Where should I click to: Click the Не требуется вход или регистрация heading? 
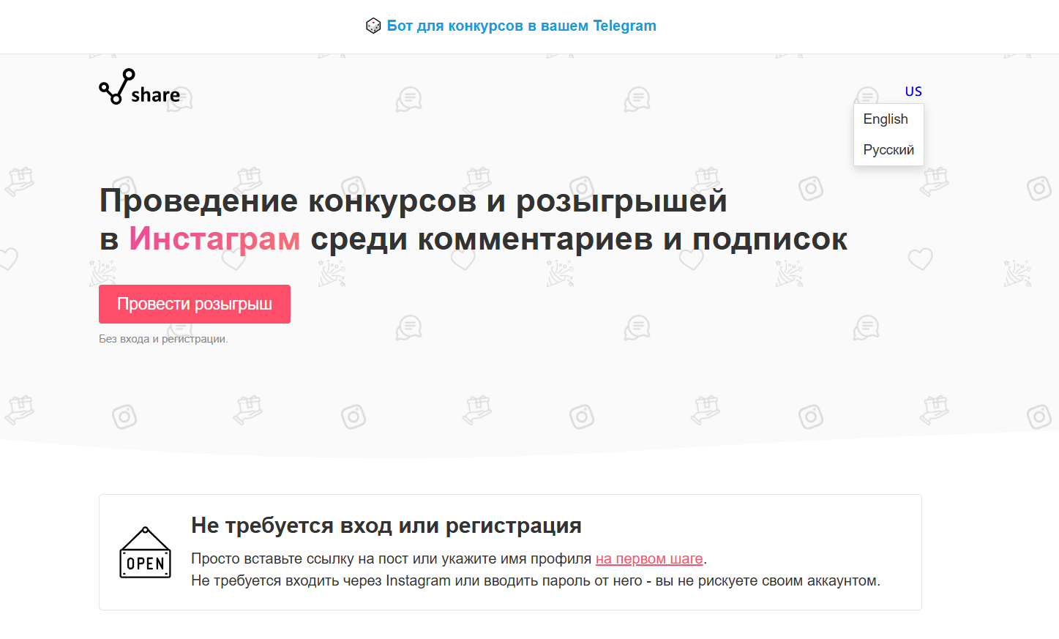click(x=386, y=526)
